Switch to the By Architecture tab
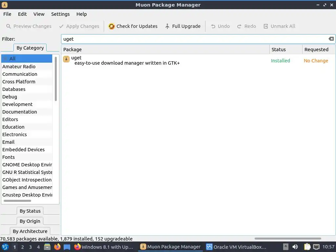The width and height of the screenshot is (336, 252). [x=30, y=231]
